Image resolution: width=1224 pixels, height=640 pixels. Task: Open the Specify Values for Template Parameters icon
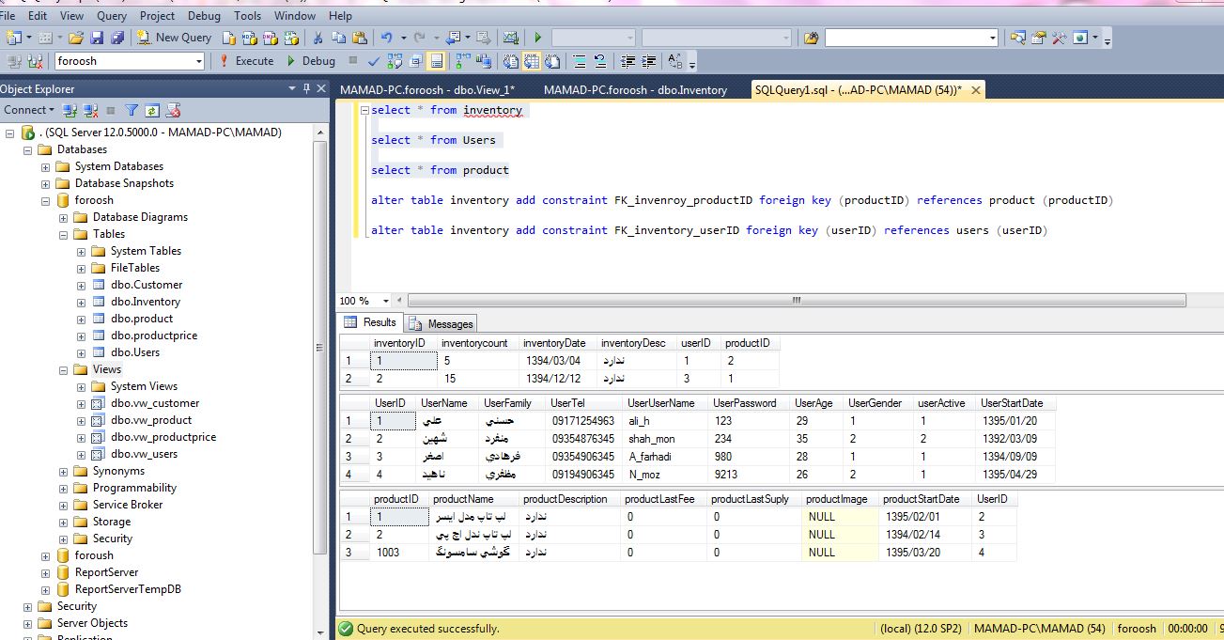674,61
